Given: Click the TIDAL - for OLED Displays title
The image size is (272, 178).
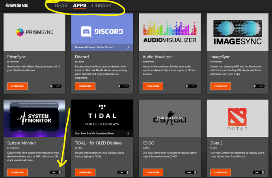Looking at the screenshot, I should click(x=99, y=143).
